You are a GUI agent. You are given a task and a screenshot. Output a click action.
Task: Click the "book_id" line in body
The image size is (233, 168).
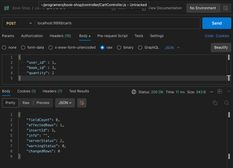pyautogui.click(x=41, y=68)
